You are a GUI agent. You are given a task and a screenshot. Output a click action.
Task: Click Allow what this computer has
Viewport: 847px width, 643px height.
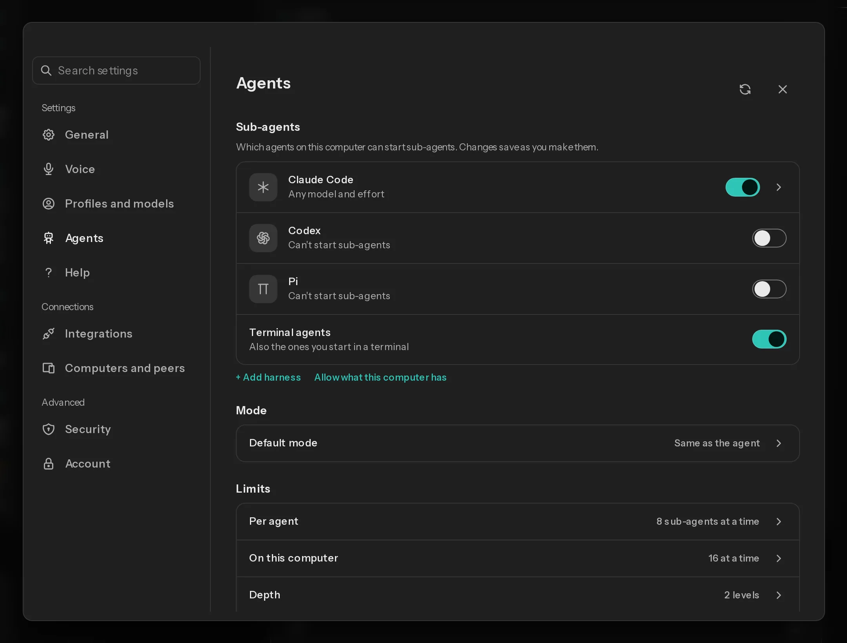[380, 377]
